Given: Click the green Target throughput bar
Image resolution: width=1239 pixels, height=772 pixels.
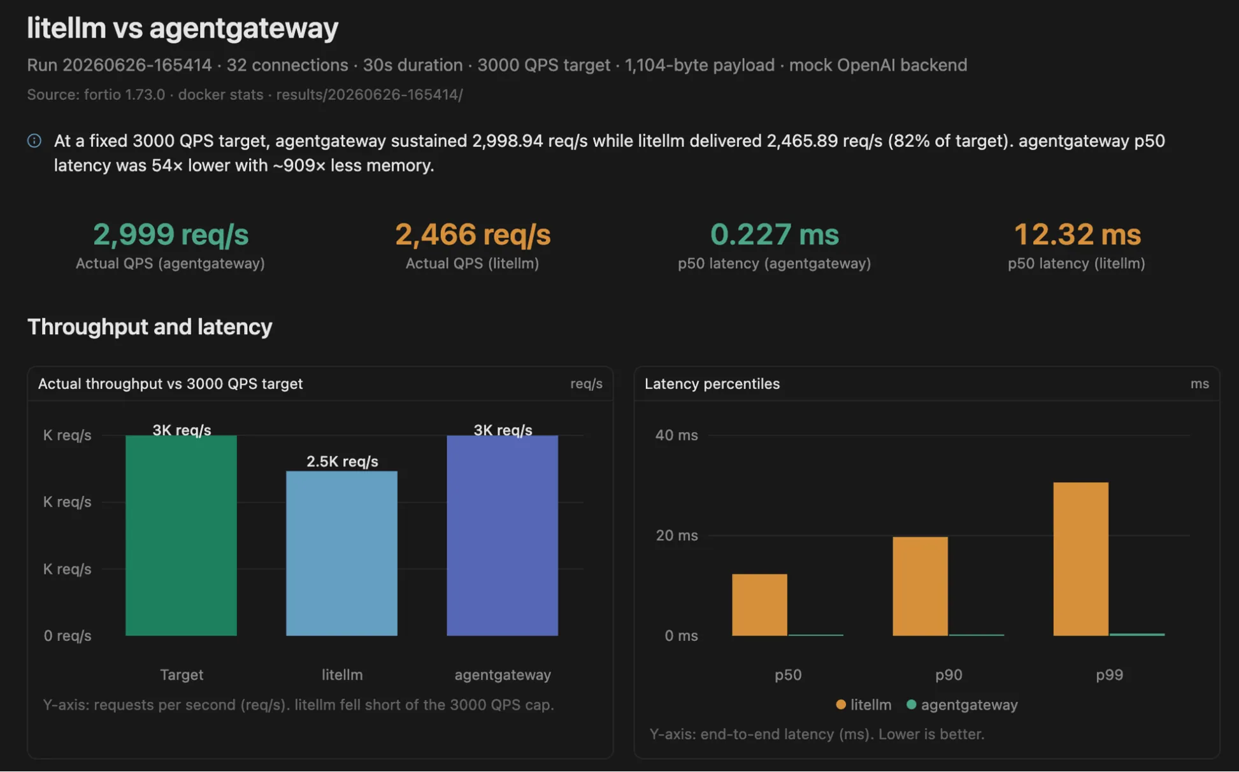Looking at the screenshot, I should 181,535.
